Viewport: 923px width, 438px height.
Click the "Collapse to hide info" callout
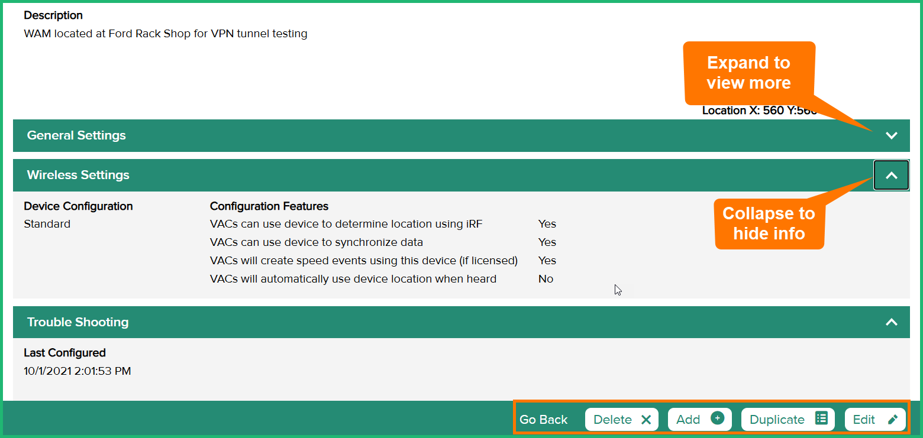769,223
